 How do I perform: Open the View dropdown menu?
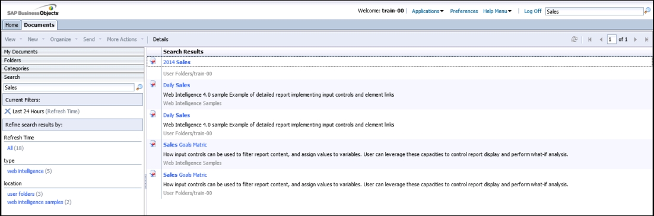(13, 39)
